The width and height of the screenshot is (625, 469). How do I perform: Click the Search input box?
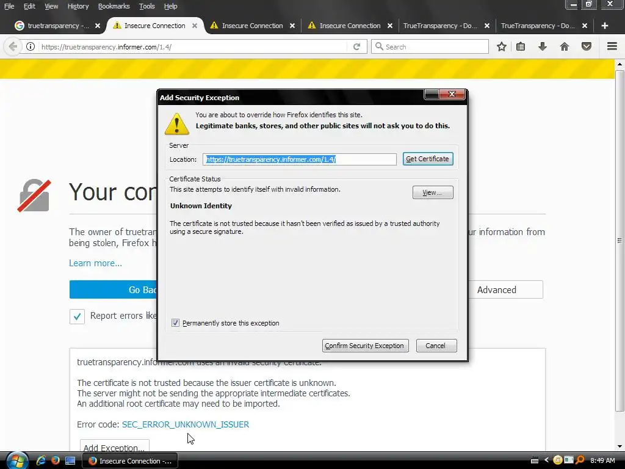430,46
